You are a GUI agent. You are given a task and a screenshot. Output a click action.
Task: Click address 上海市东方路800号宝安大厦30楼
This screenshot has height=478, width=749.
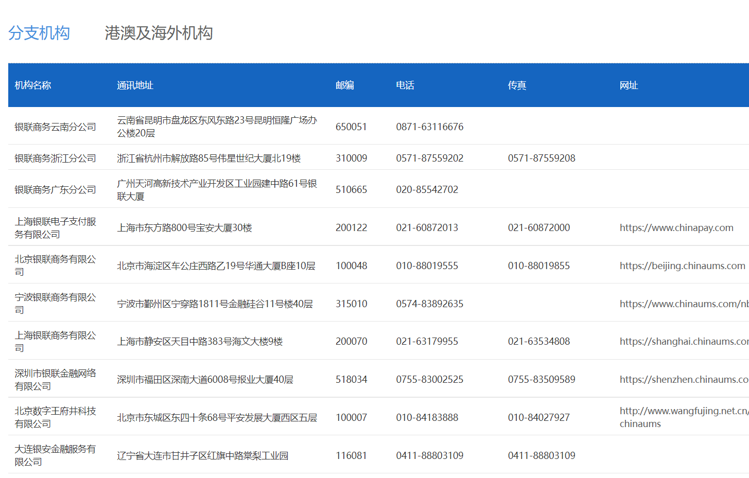click(x=184, y=227)
